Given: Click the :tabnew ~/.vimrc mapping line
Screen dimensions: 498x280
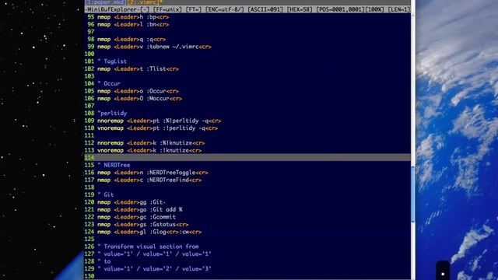Looking at the screenshot, I should click(x=154, y=47).
